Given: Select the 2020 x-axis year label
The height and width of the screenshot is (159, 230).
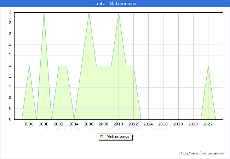Looking at the screenshot, I should 193,124.
